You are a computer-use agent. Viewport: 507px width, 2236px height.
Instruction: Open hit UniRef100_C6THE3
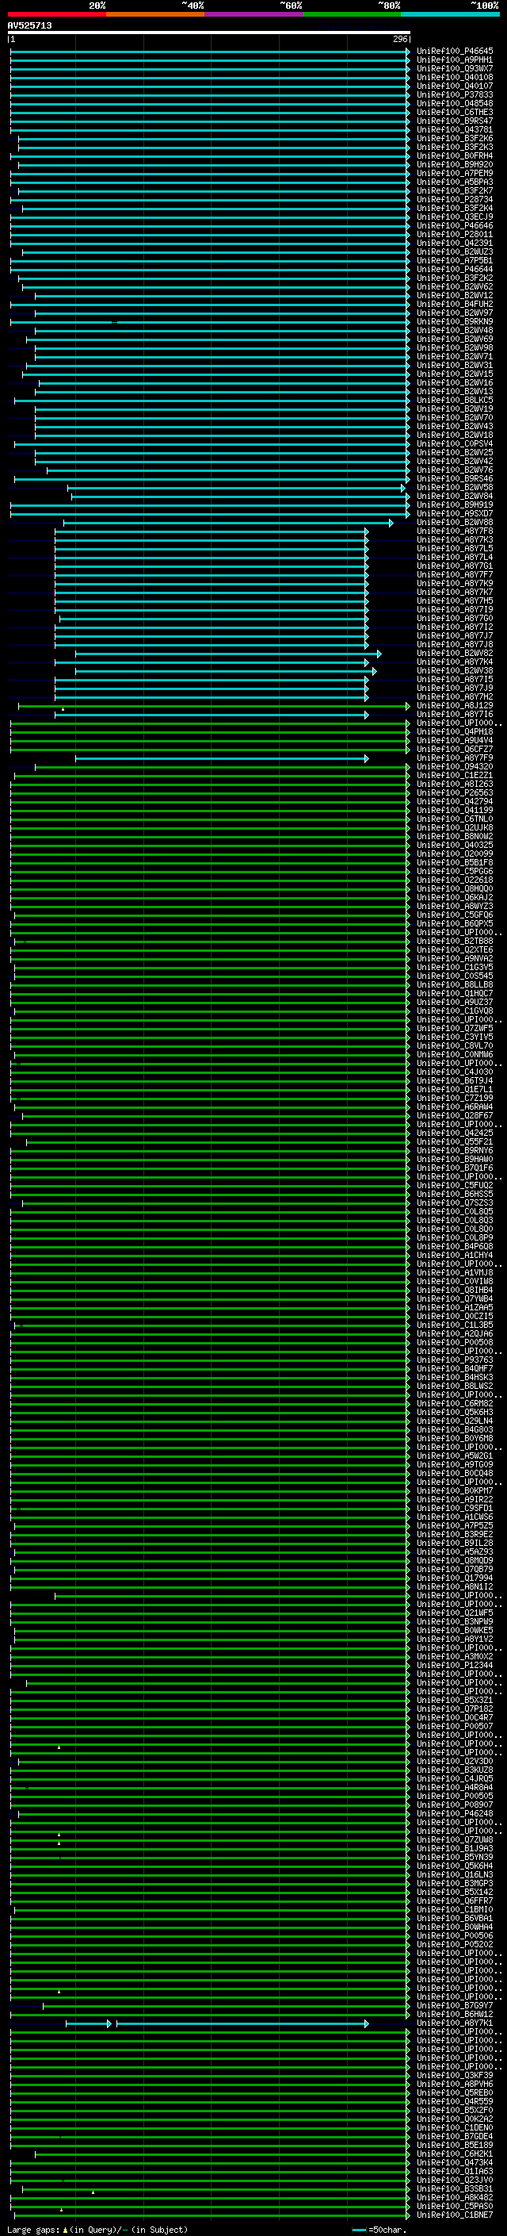(455, 112)
